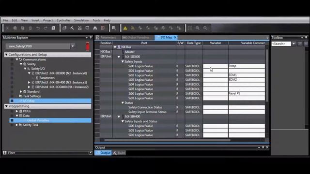Click the Zoom Out magnifier icon

point(205,28)
